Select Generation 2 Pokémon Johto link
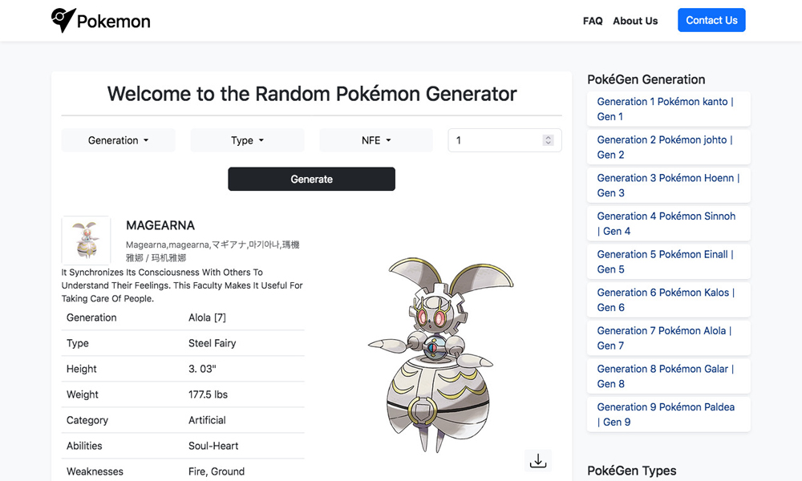Viewport: 802px width, 481px height. pos(665,148)
